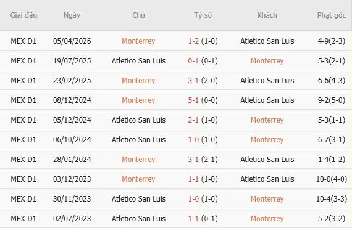The height and width of the screenshot is (228, 352).
Task: Open the 0-1 score on 19/07/2025
Action: (193, 61)
